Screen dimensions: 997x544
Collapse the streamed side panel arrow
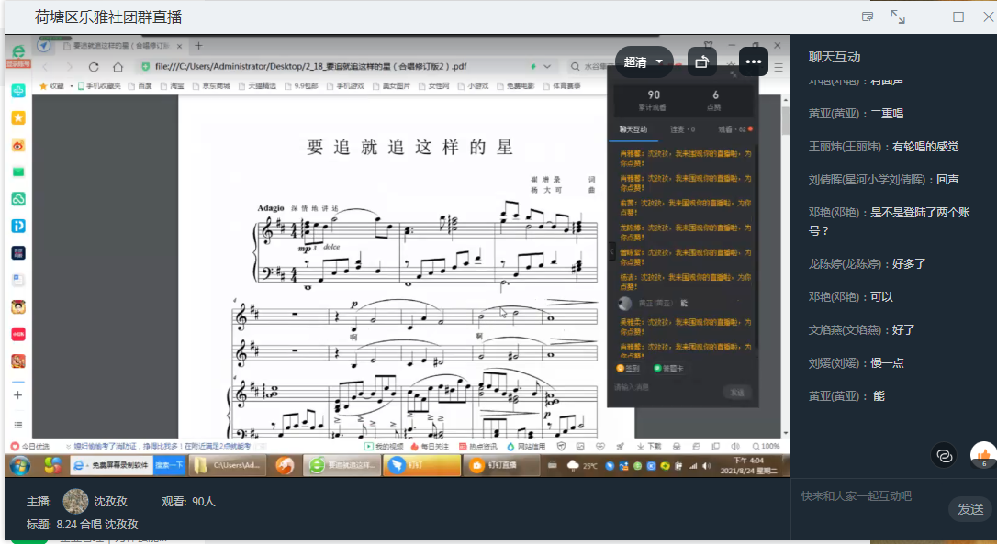(x=612, y=250)
